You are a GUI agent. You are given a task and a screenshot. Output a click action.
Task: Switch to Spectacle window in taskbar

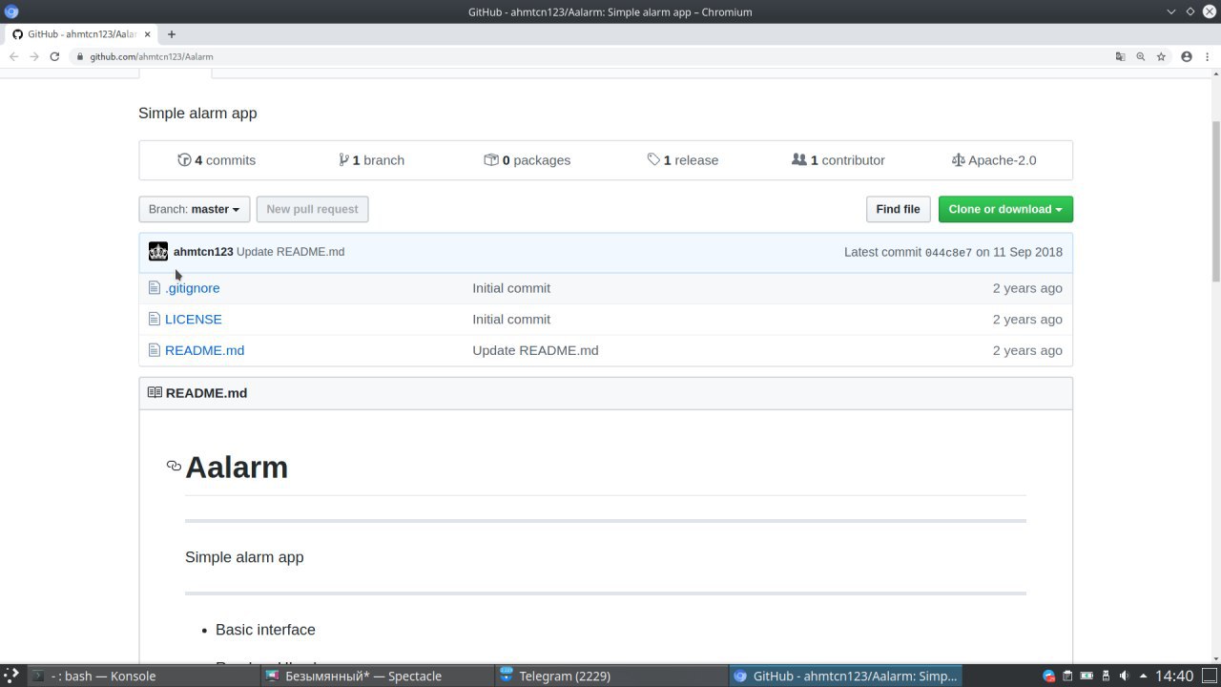point(376,676)
